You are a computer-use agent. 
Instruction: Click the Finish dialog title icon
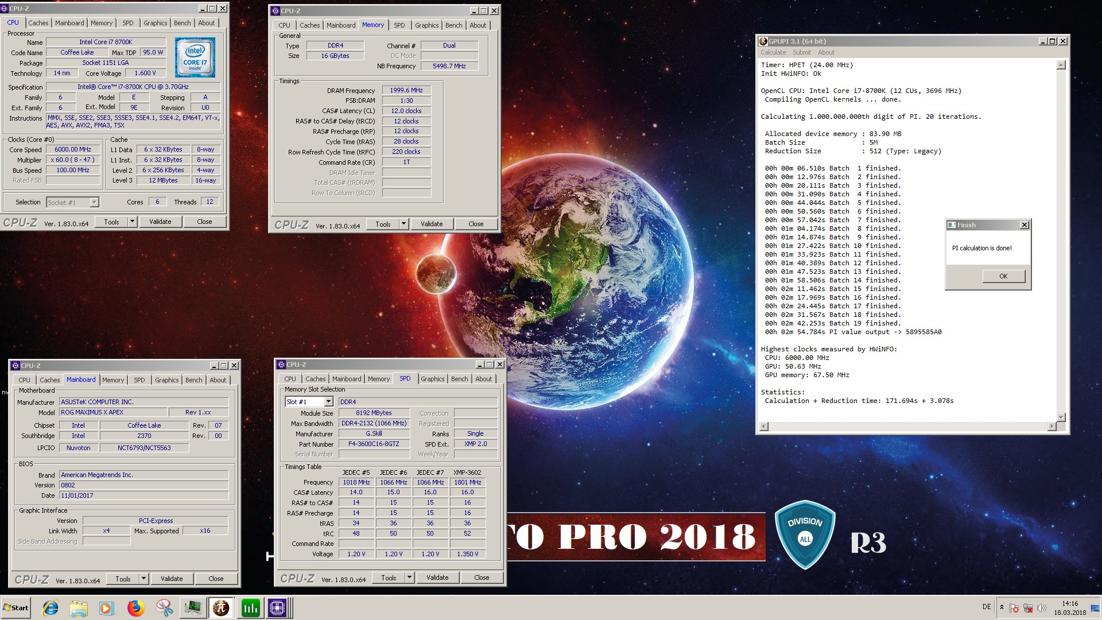952,225
